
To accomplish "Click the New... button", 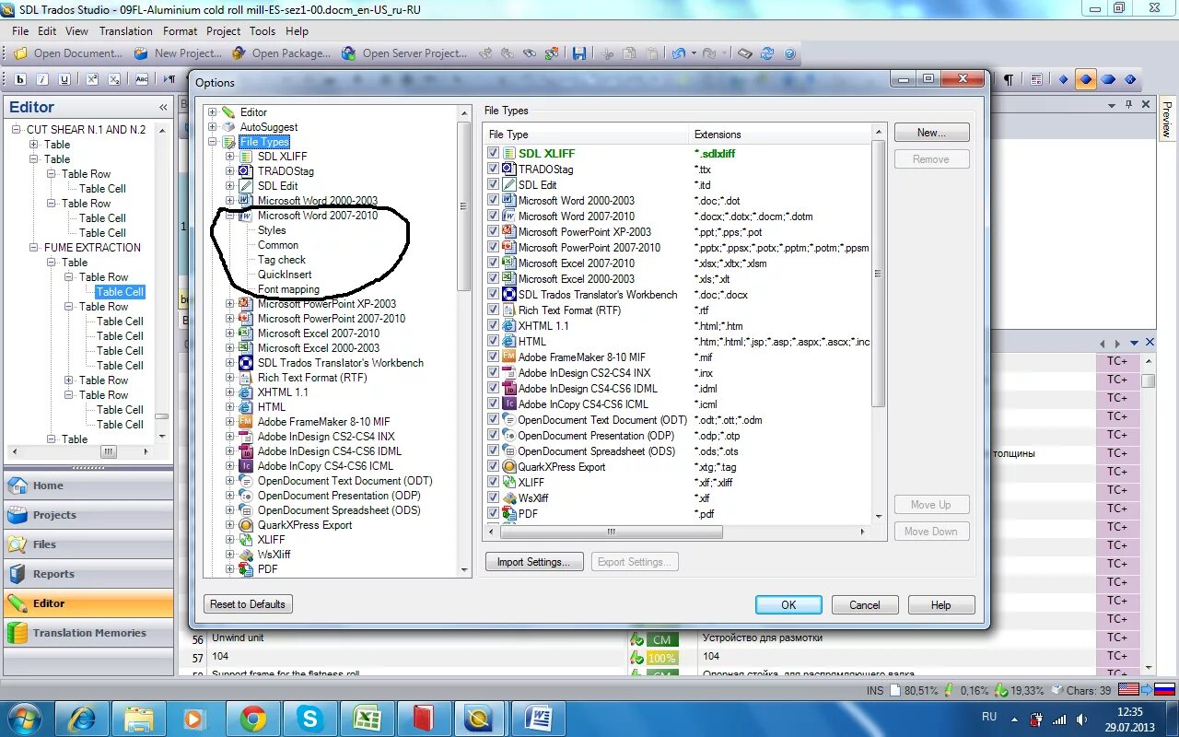I will coord(931,133).
